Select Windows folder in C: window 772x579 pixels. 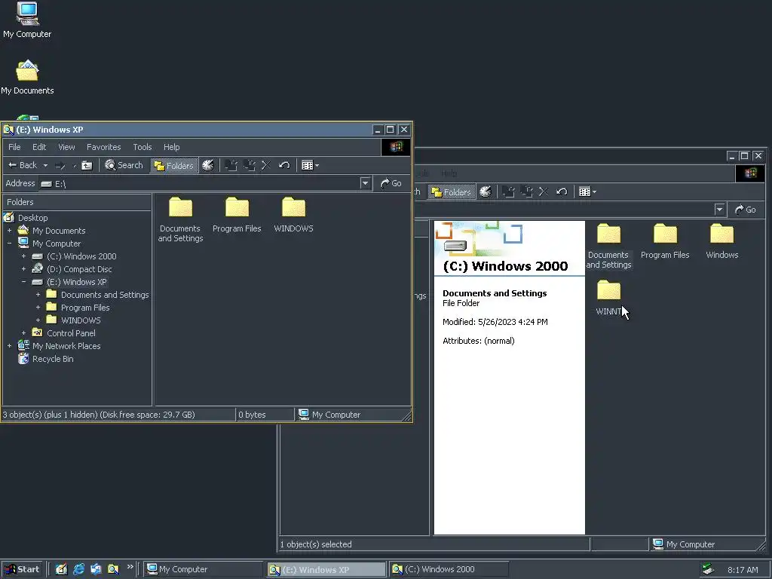click(721, 241)
